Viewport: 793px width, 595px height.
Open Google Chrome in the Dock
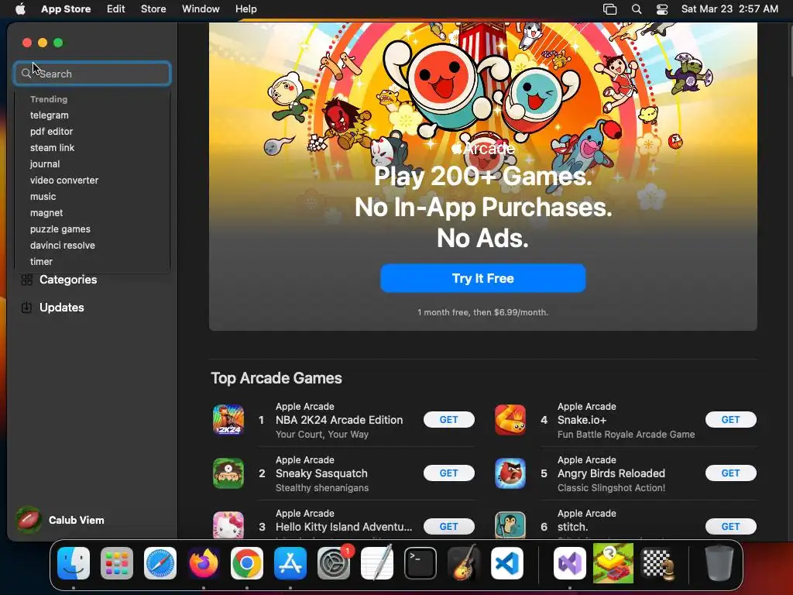click(247, 563)
